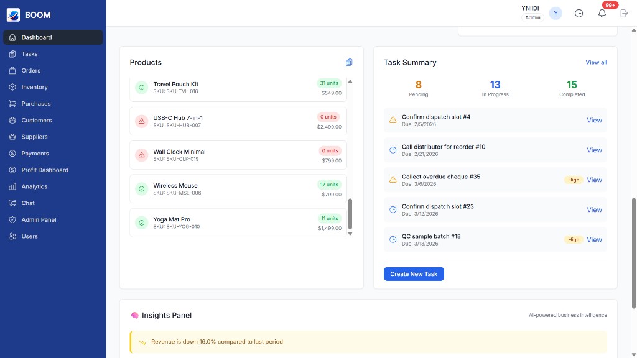The height and width of the screenshot is (358, 637).
Task: View task Confirm dispatch slot #4
Action: pos(594,120)
